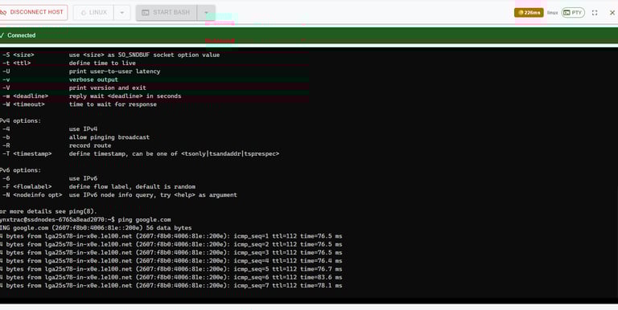618x310 pixels.
Task: Select the Linux OS button
Action: click(x=93, y=13)
